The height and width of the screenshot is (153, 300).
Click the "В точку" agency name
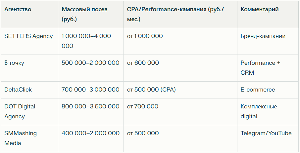pyautogui.click(x=14, y=63)
